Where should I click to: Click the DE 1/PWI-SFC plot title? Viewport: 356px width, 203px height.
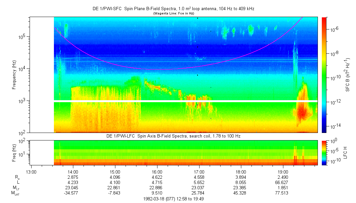tap(173, 9)
